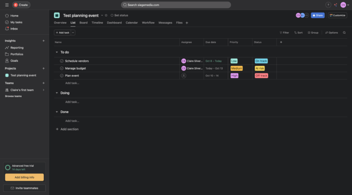Switch to Workflow tab

point(148,23)
